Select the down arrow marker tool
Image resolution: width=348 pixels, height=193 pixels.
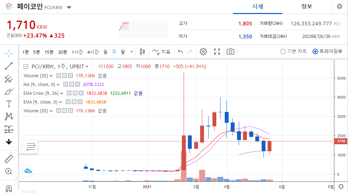[9, 142]
